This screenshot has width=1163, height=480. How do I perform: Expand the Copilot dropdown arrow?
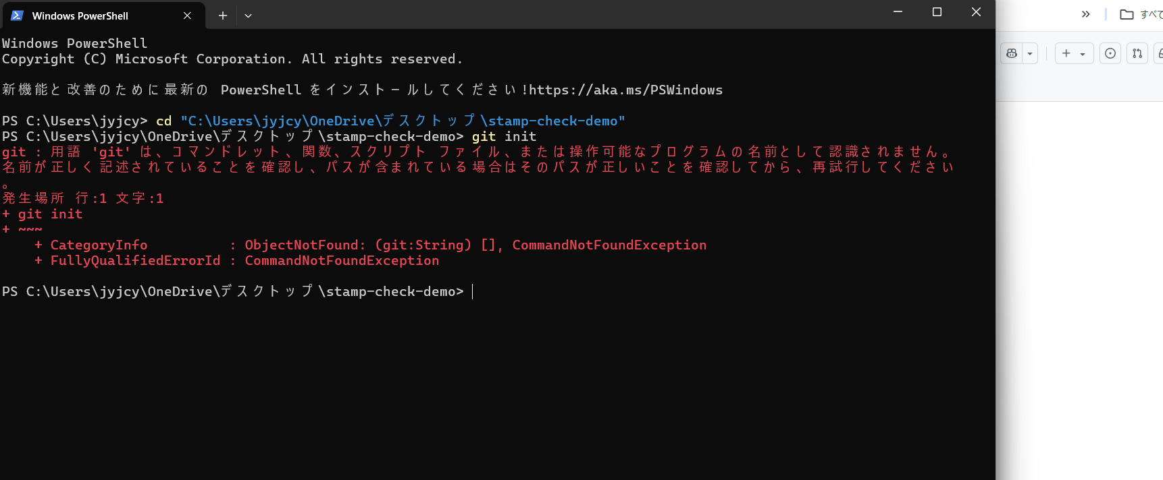(x=1030, y=53)
